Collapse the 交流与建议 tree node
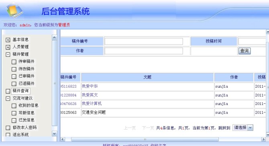Screen dimensions: 269x146 point(8,99)
